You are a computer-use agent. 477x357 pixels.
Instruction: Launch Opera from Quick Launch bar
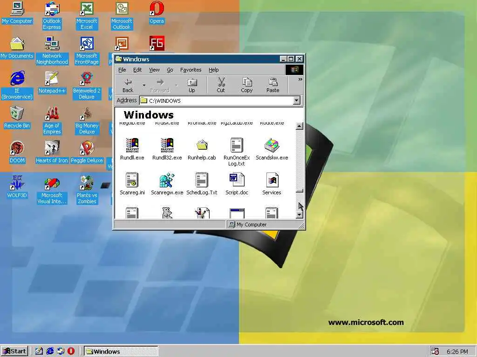click(x=71, y=351)
